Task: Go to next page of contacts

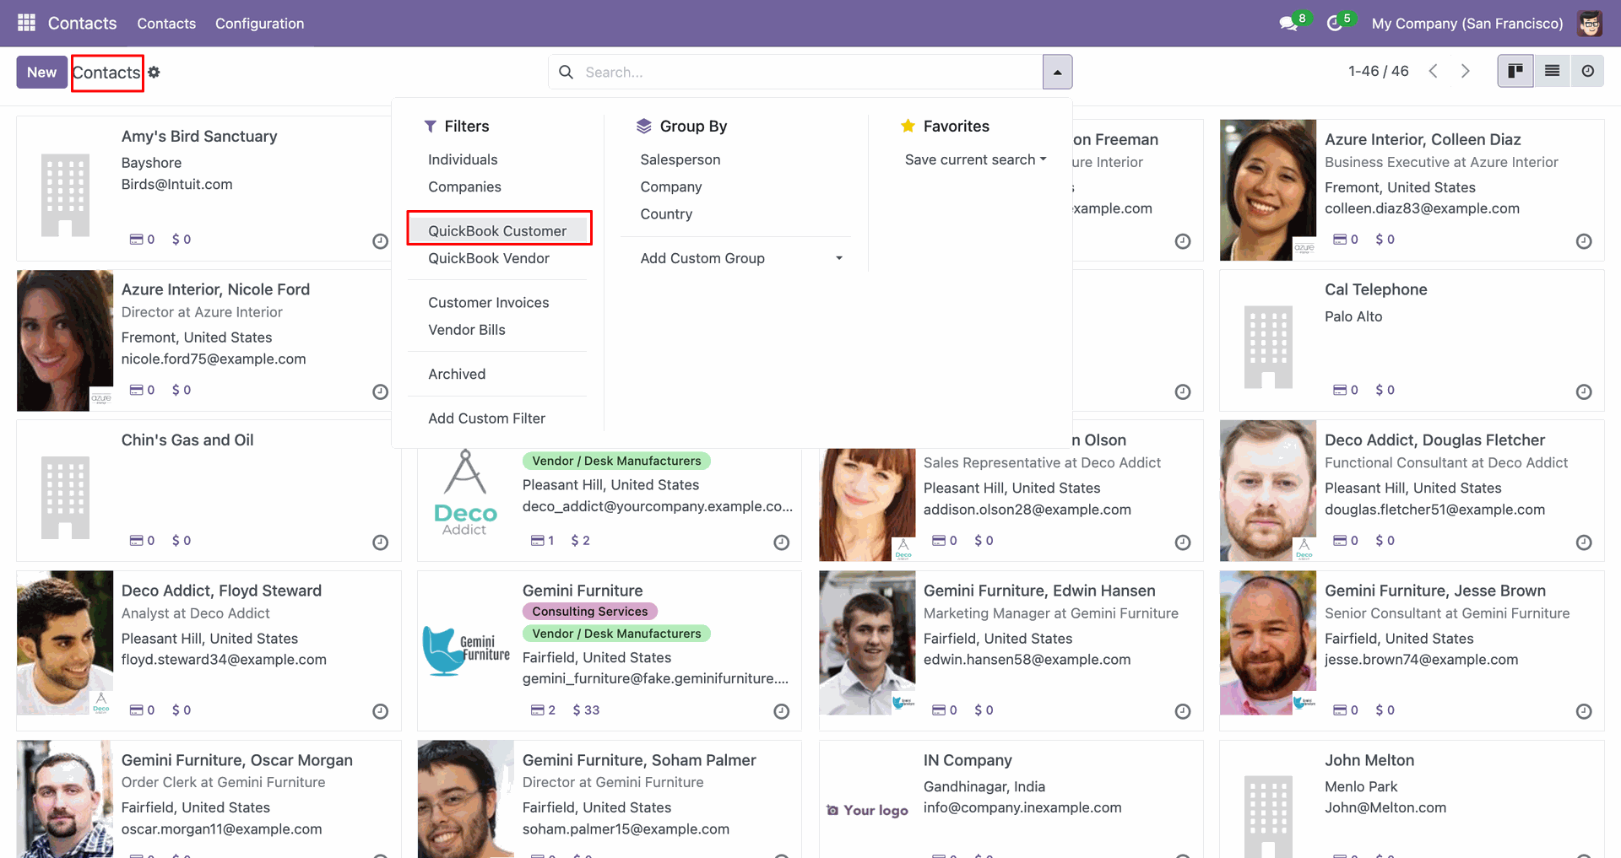Action: [1465, 72]
